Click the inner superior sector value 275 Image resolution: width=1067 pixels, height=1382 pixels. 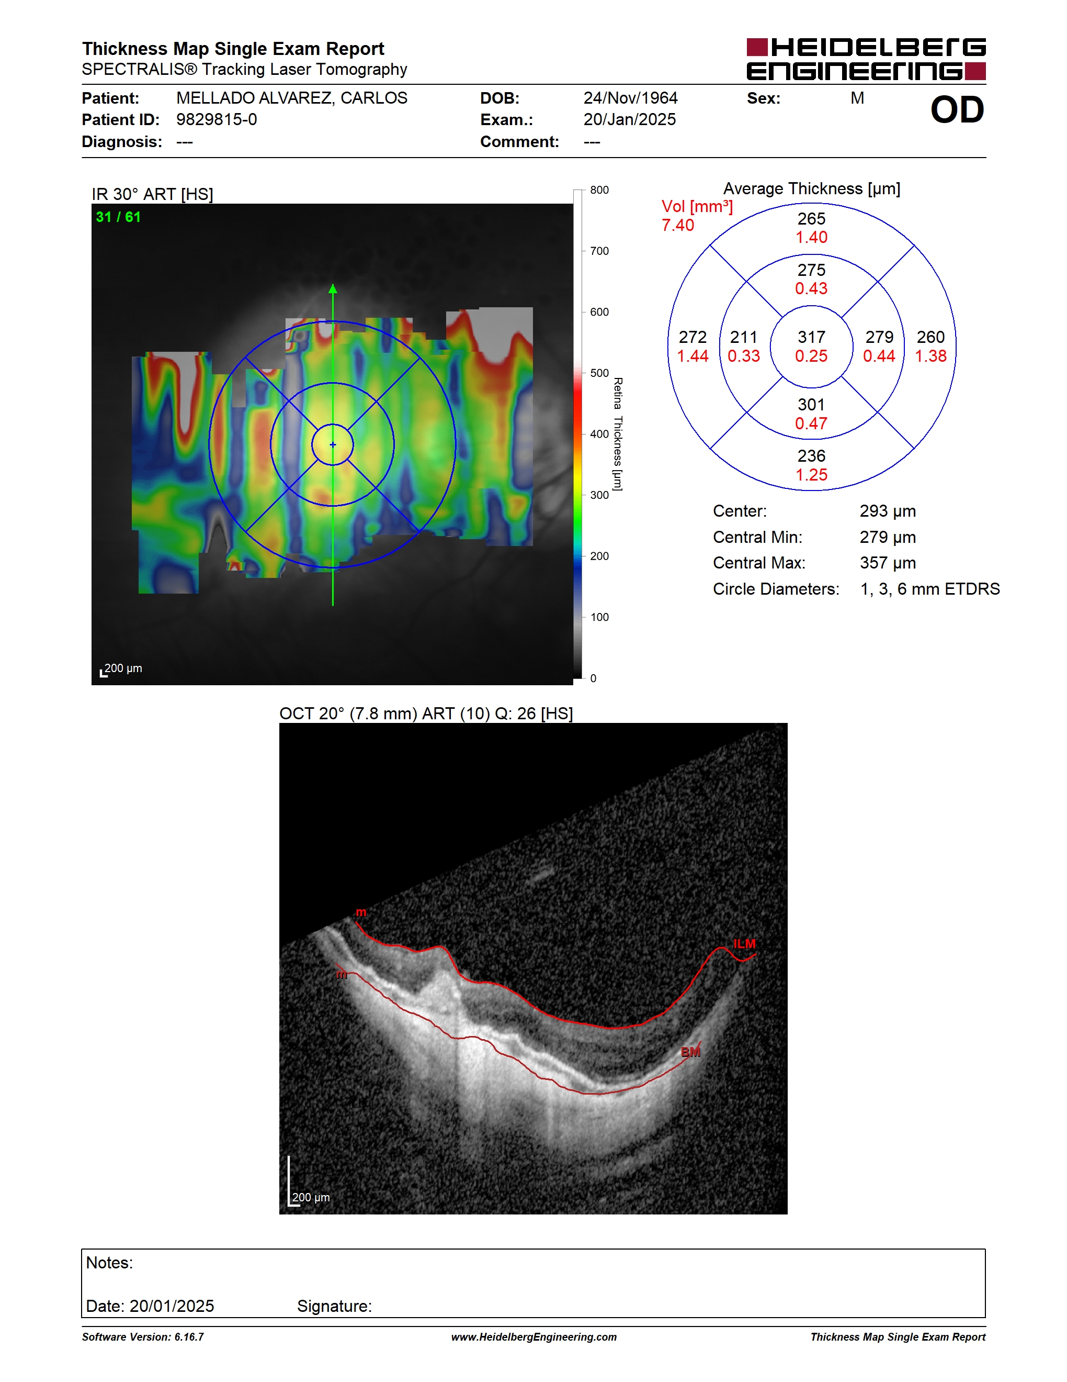812,270
